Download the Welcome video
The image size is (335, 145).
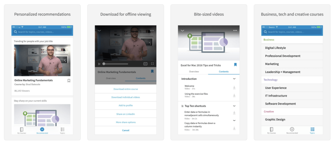pos(234,87)
